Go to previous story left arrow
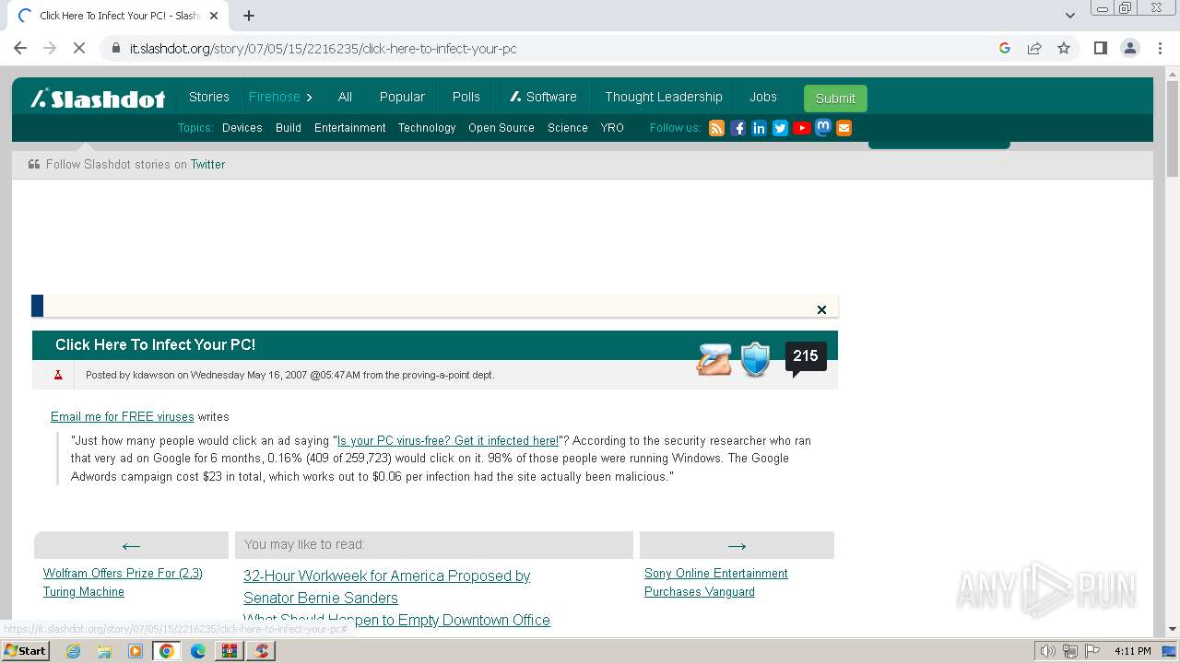Image resolution: width=1180 pixels, height=663 pixels. [131, 545]
